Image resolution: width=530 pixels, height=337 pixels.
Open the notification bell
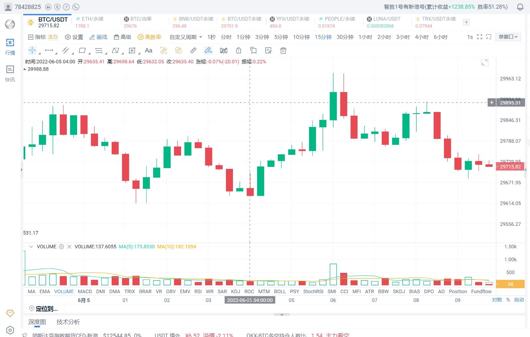[520, 7]
